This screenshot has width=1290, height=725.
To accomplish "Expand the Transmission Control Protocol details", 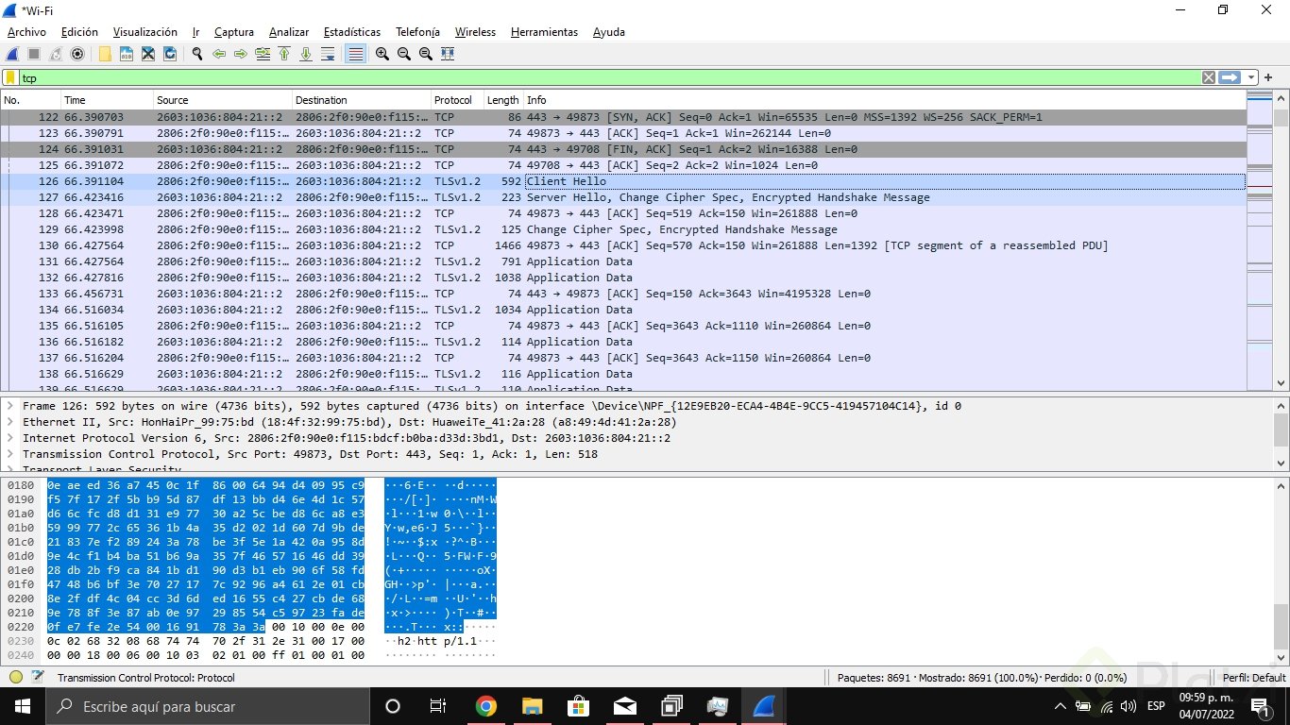I will 9,454.
